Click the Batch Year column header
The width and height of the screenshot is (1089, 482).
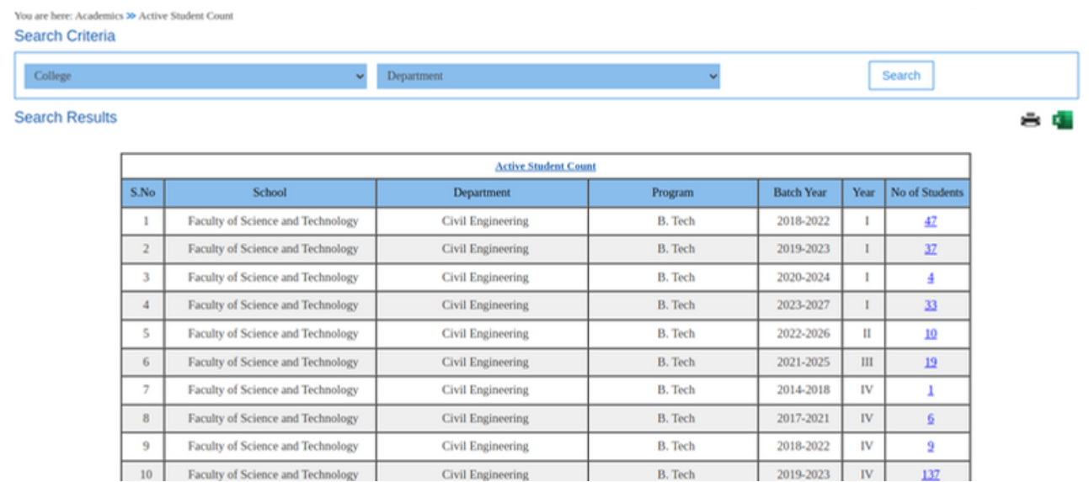click(799, 193)
